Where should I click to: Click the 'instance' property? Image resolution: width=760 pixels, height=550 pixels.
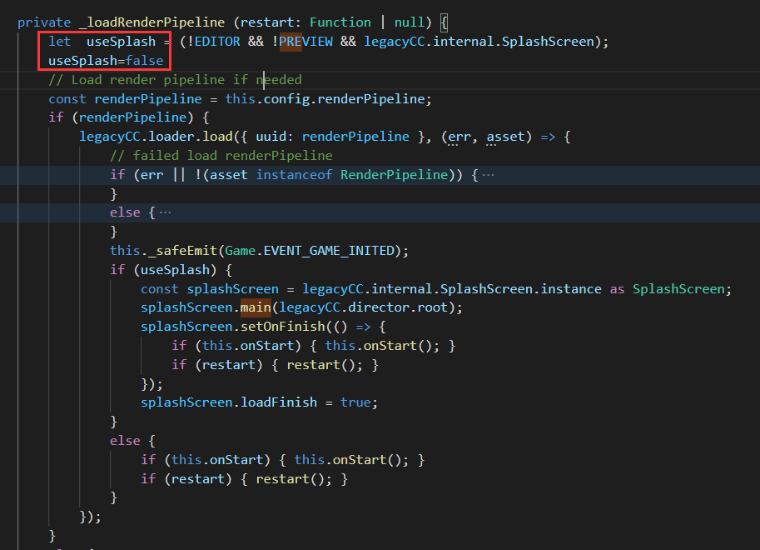571,289
